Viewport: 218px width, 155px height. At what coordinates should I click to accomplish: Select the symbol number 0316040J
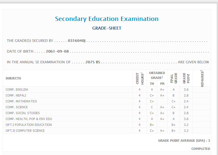tap(76, 41)
